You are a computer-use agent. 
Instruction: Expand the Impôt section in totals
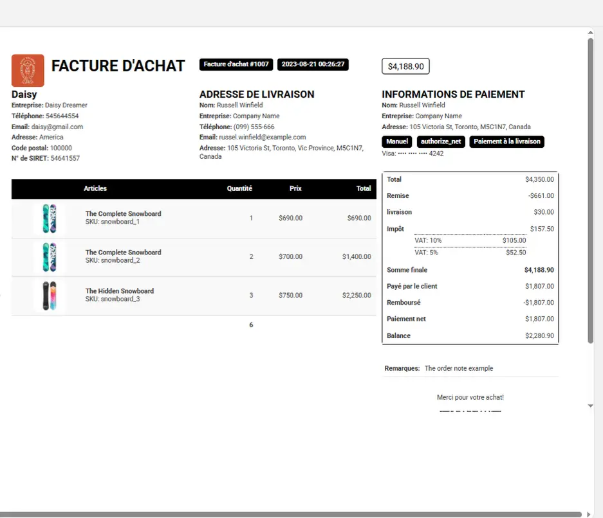[397, 228]
